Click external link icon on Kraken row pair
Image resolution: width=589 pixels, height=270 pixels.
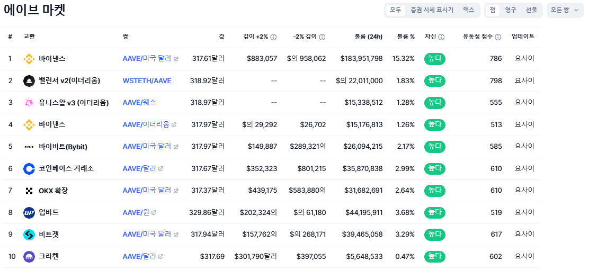(161, 256)
